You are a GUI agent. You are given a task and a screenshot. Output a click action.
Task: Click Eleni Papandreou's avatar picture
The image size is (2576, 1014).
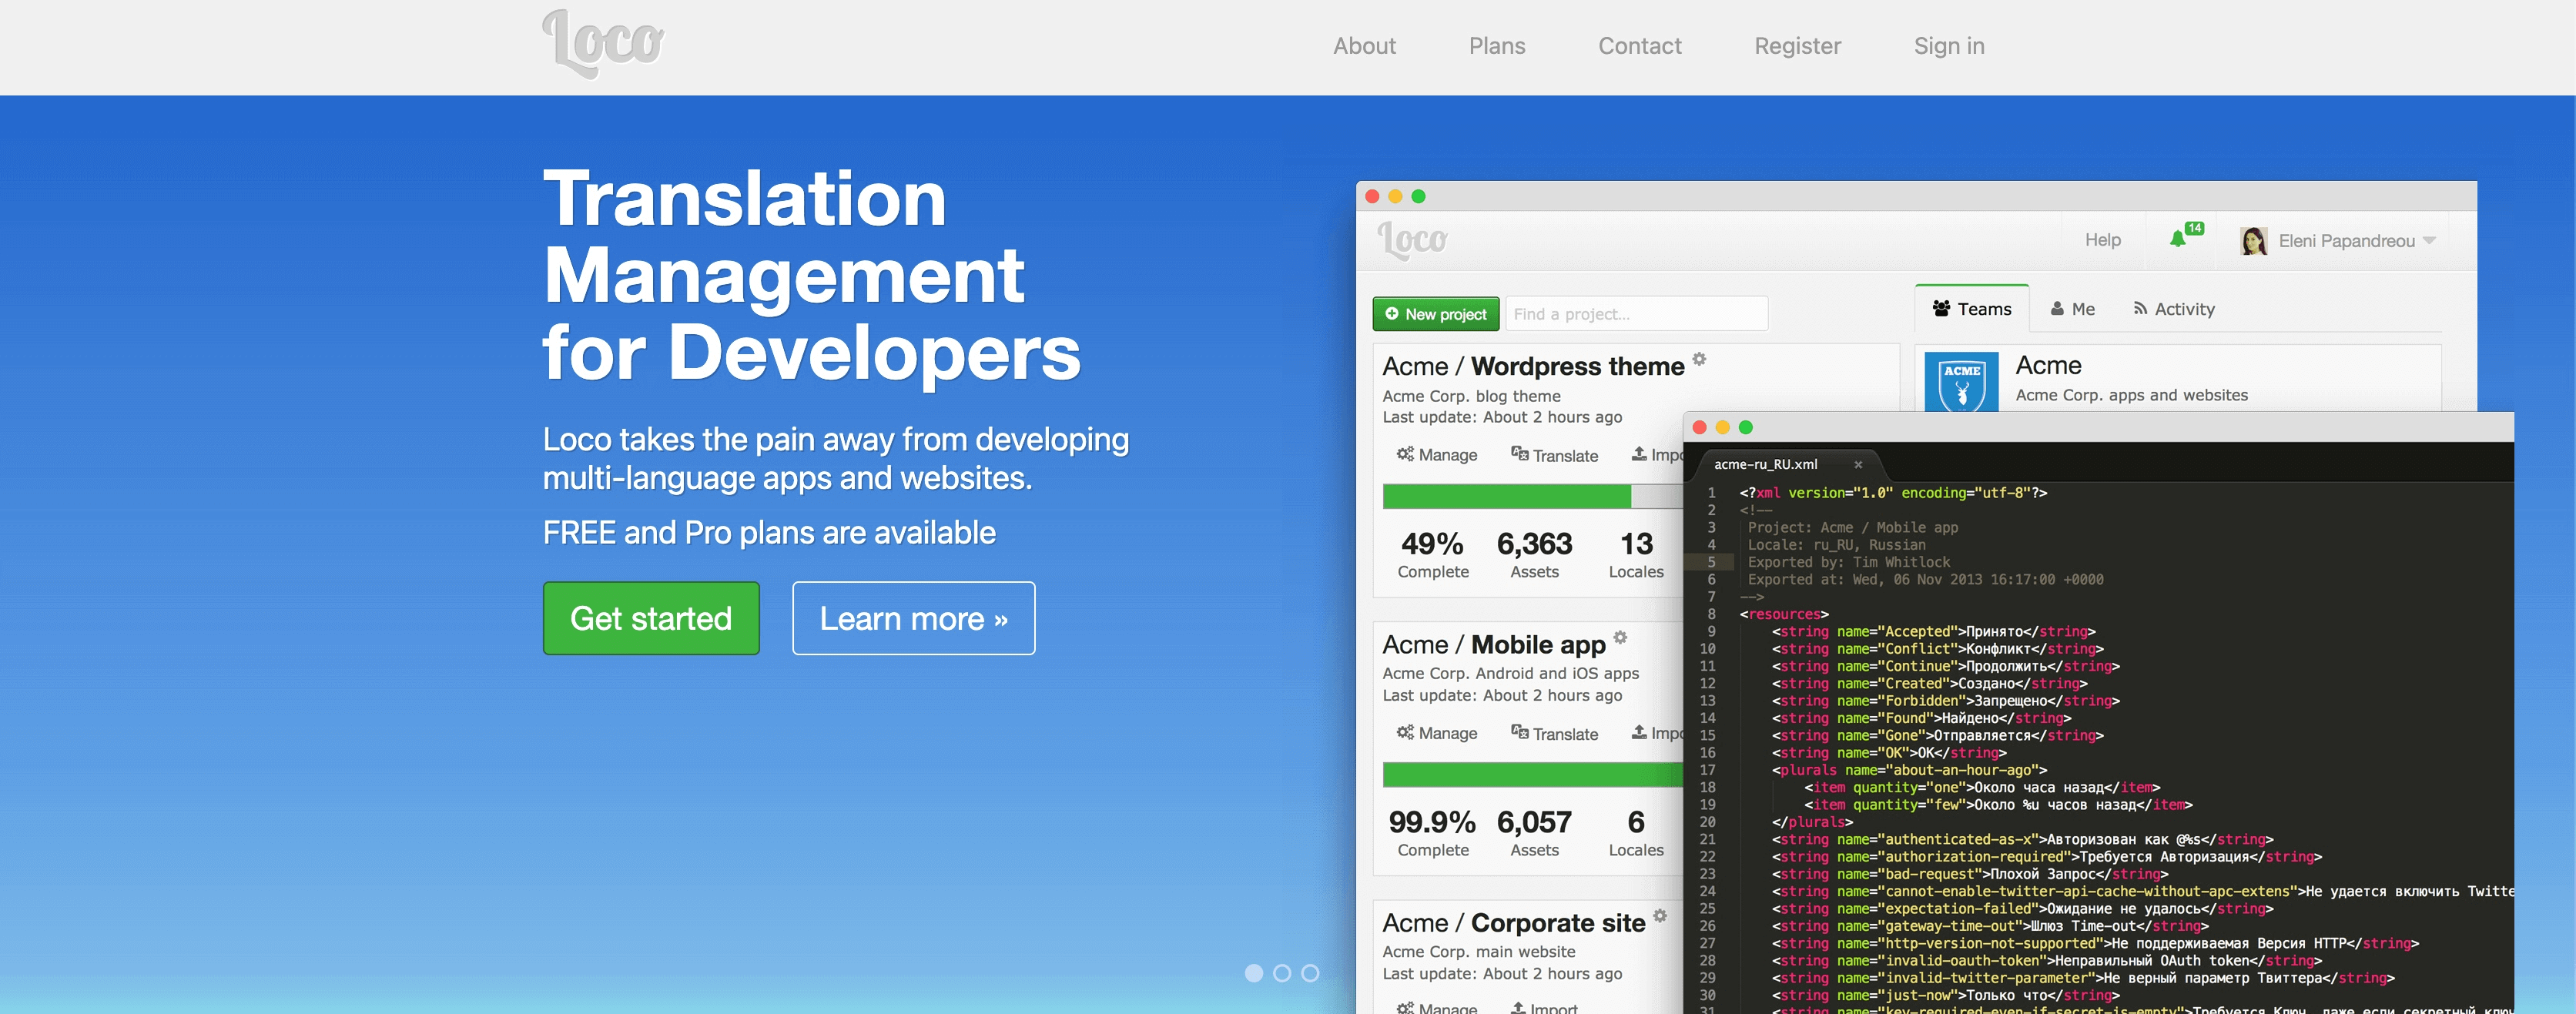2254,241
